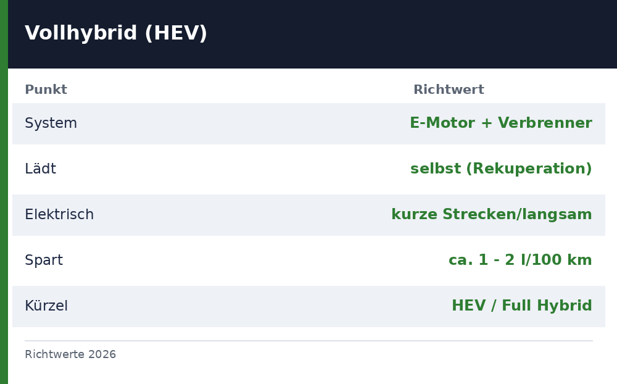
Task: Click the Lädt row label
Action: tap(40, 169)
